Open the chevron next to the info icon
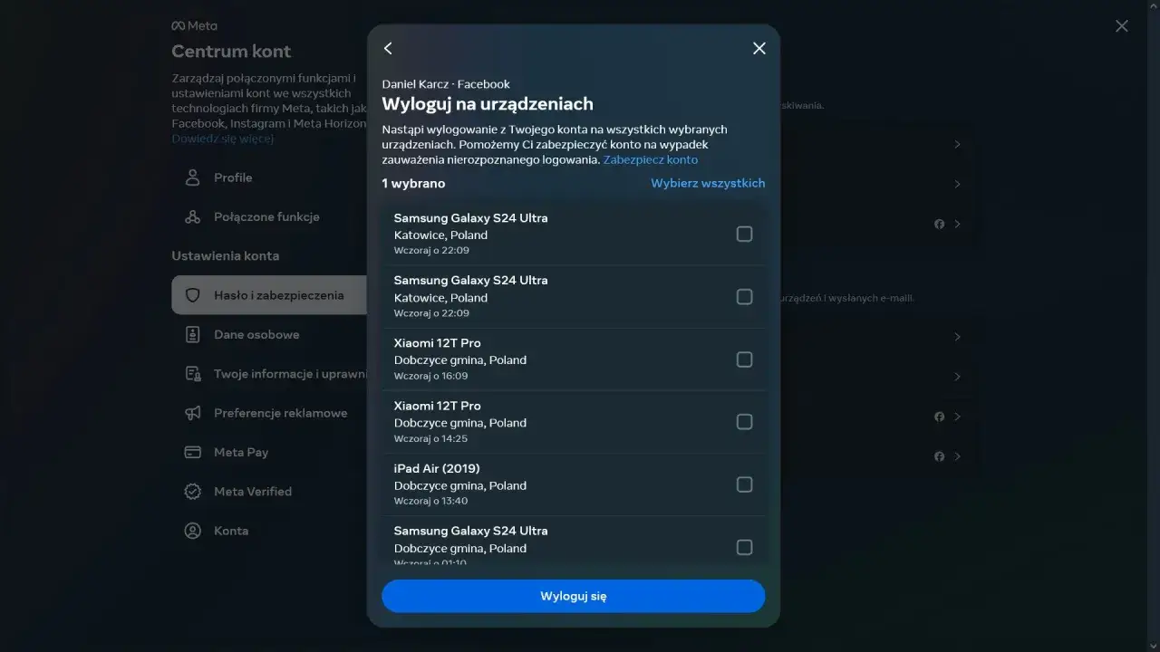Image resolution: width=1160 pixels, height=652 pixels. pyautogui.click(x=958, y=224)
